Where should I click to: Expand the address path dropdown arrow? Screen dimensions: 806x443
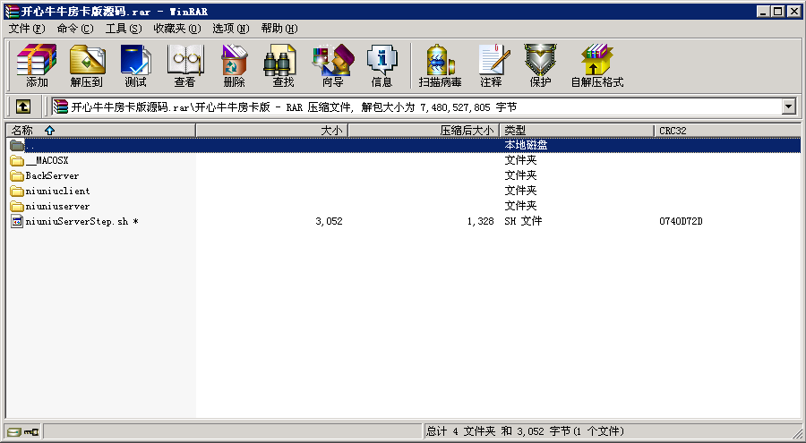[789, 106]
